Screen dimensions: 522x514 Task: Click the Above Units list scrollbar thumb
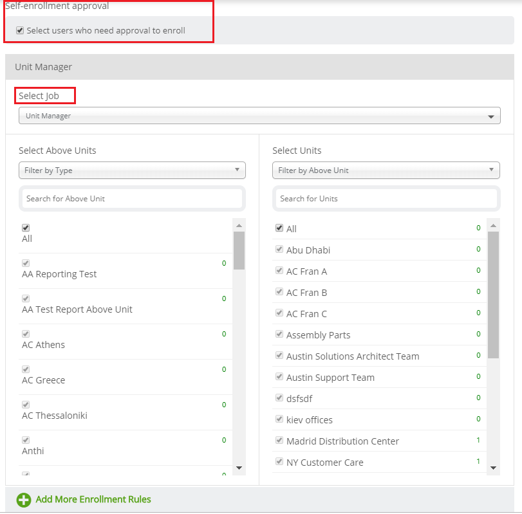coord(239,250)
